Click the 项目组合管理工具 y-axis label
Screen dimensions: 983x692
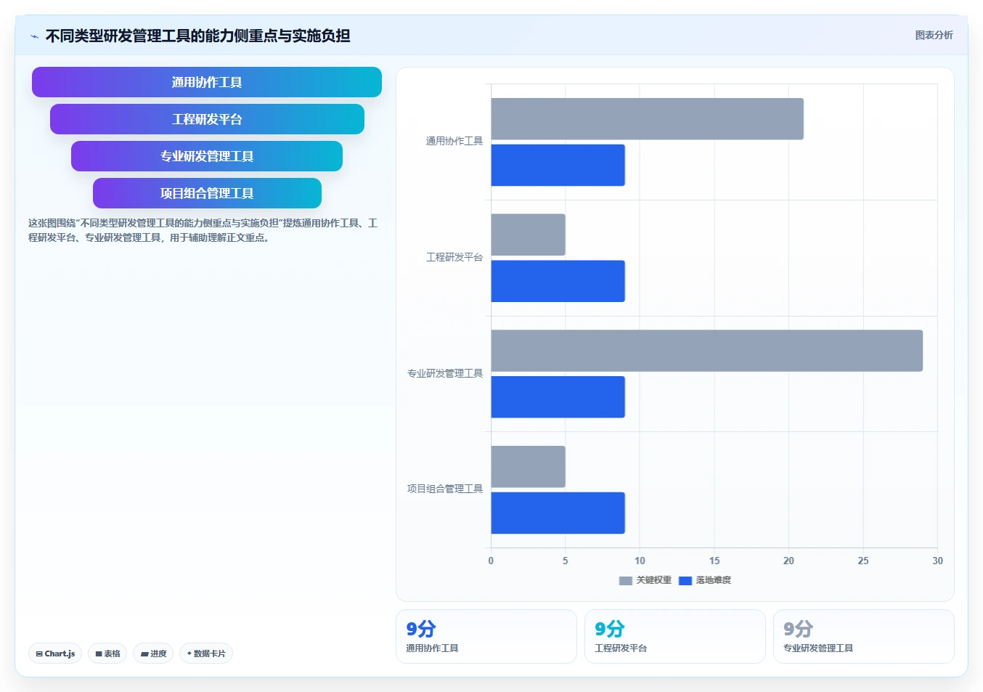(x=445, y=489)
